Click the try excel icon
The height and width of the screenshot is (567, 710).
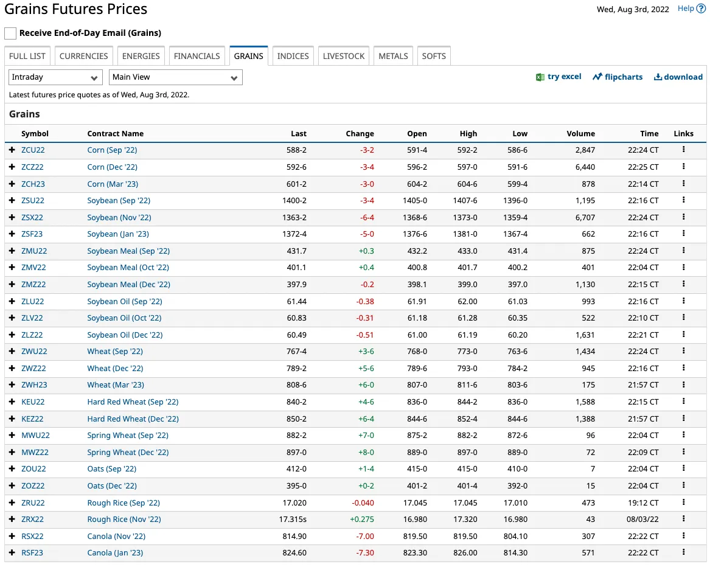(x=540, y=77)
